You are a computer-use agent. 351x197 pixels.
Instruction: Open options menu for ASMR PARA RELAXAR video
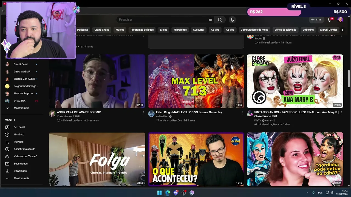pos(143,113)
